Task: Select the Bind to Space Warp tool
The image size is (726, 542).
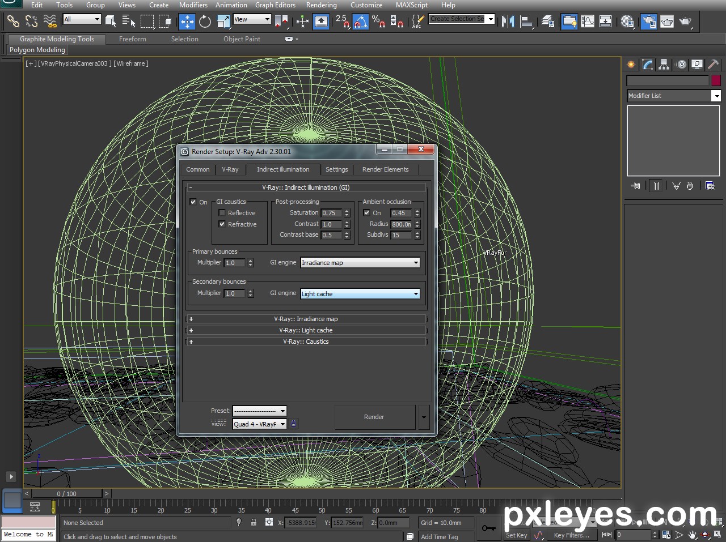Action: [50, 22]
